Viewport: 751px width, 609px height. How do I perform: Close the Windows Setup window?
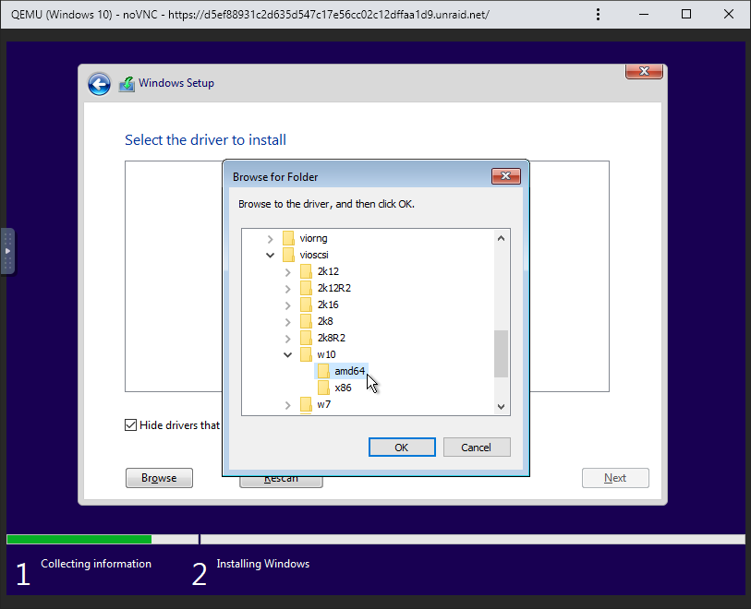click(x=644, y=71)
